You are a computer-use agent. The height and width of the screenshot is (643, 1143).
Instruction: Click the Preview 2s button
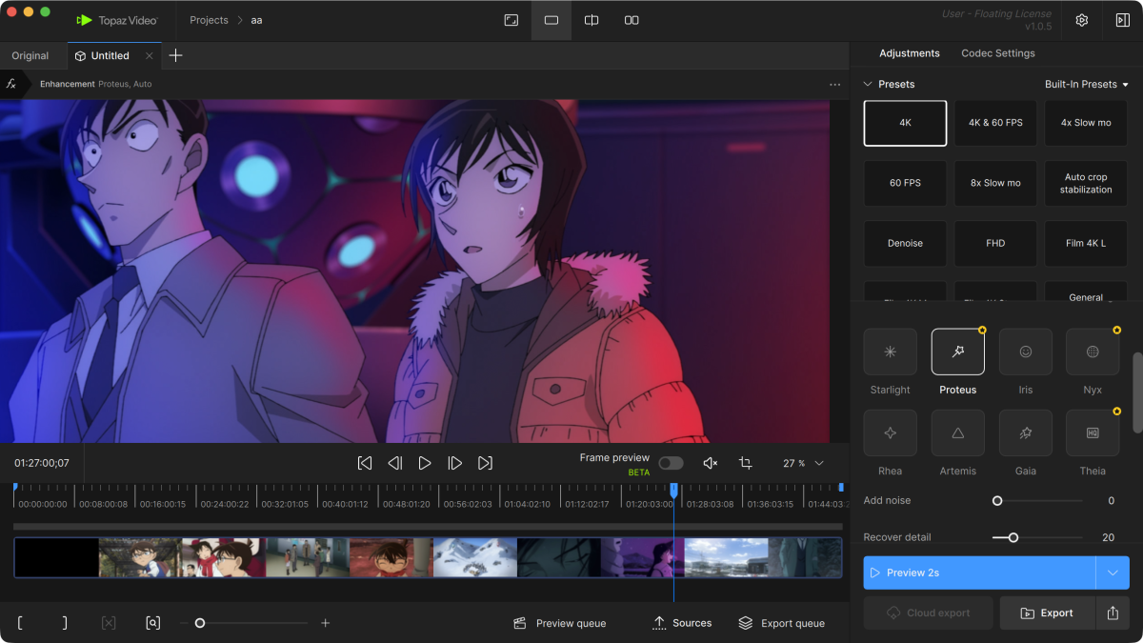980,573
